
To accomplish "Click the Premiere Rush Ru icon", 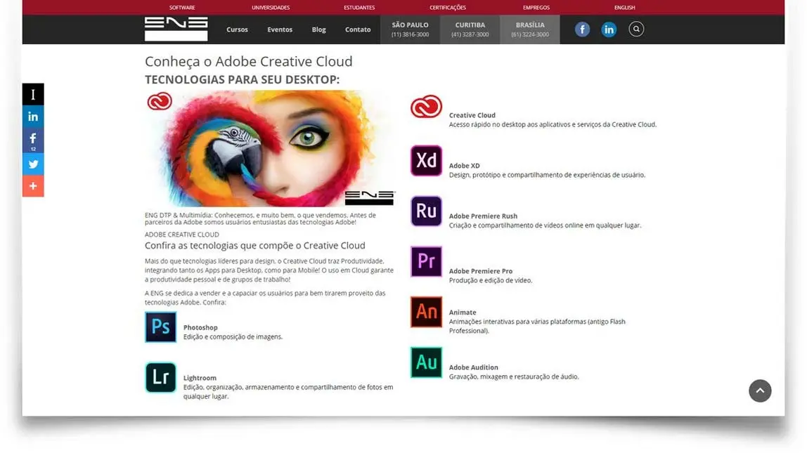I will point(426,211).
